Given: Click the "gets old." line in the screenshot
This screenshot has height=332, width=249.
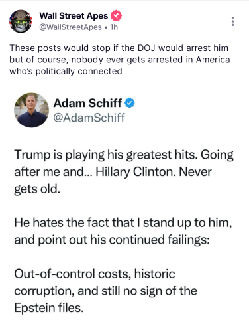Looking at the screenshot, I should [x=37, y=189].
